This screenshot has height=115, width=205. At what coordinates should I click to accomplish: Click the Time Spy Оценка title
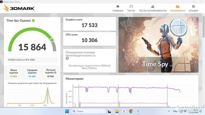click(19, 21)
